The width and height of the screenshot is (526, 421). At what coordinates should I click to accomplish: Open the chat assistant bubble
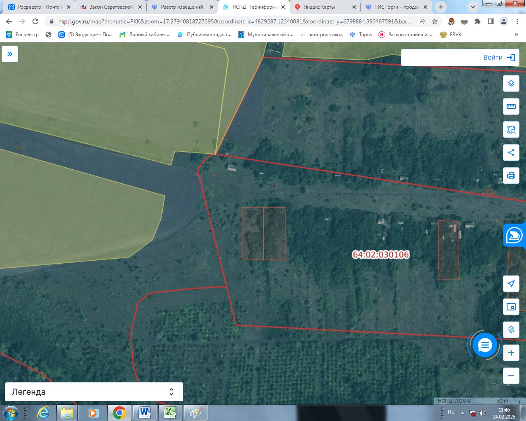485,345
